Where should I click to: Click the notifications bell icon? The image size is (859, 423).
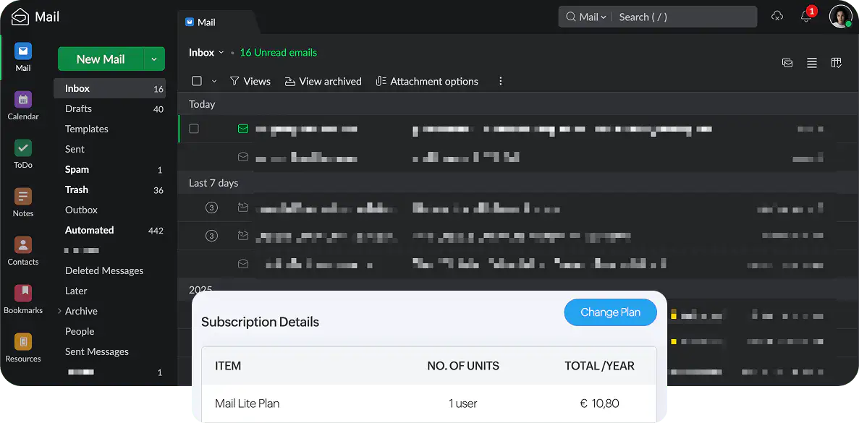tap(806, 17)
